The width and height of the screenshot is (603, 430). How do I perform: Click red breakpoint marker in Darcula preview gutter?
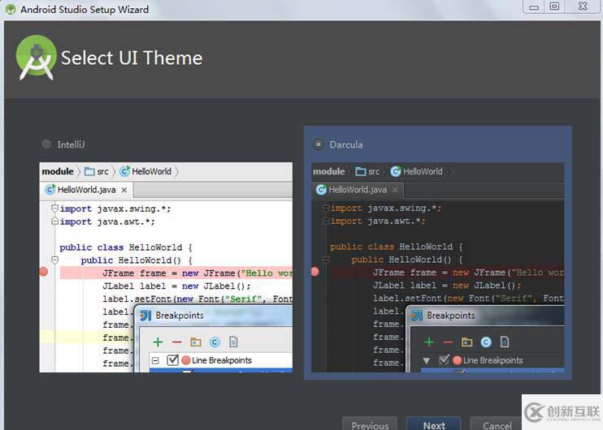[x=315, y=272]
